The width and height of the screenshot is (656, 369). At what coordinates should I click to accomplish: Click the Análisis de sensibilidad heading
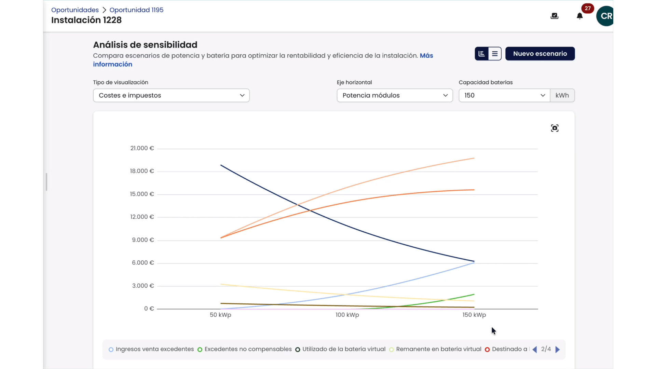145,45
